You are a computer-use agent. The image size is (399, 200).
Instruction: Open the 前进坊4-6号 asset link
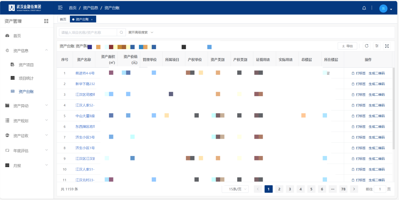(85, 73)
